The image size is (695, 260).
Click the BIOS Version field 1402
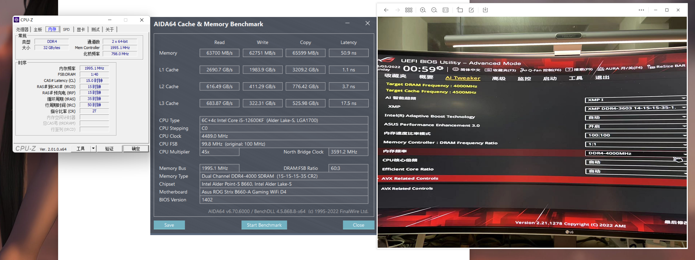pos(284,200)
